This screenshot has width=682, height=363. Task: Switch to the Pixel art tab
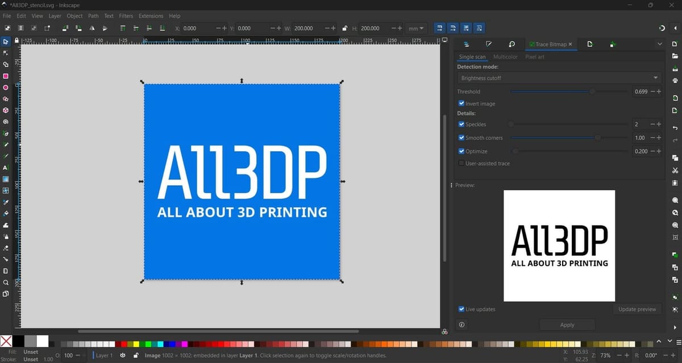(535, 57)
